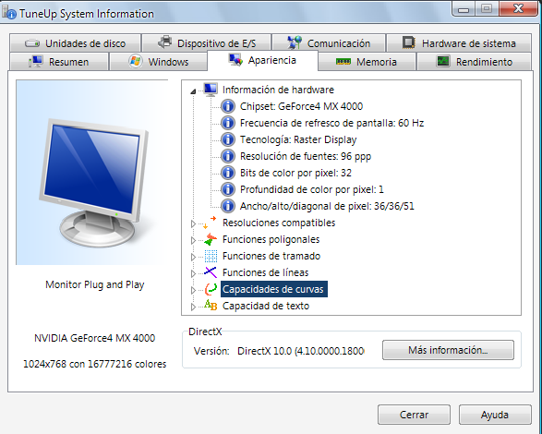542x434 pixels.
Task: Click the arrows icon of Resoluciones compatibles
Action: tap(211, 223)
